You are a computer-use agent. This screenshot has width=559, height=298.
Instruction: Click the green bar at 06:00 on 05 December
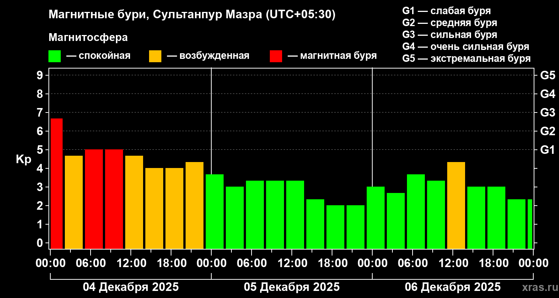click(x=255, y=215)
